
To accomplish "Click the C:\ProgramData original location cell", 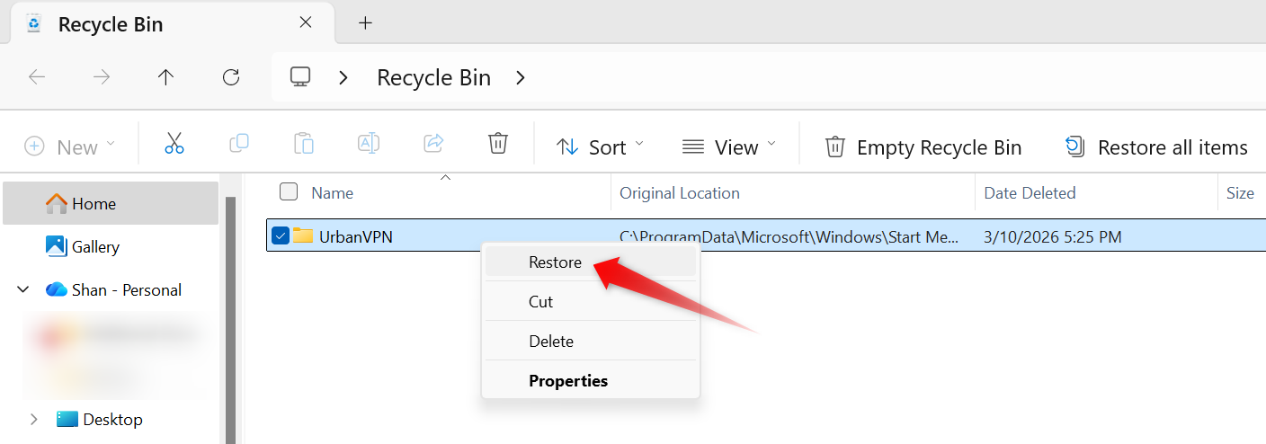I will click(x=789, y=236).
